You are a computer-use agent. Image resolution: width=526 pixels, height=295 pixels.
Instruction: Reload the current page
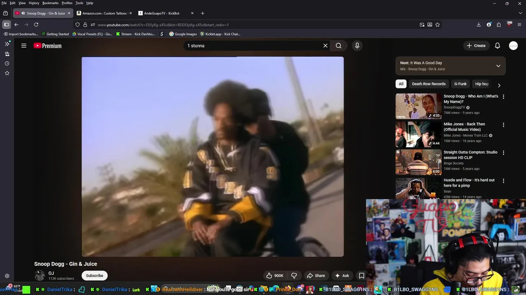36,25
